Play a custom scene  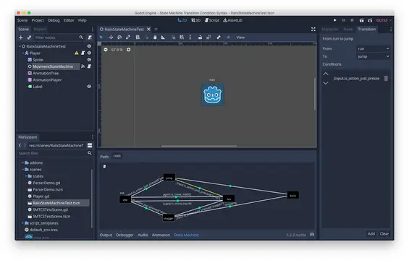pyautogui.click(x=370, y=20)
